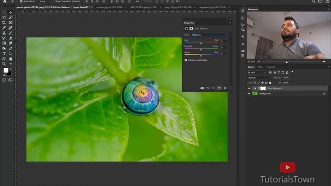
Task: Toggle Auto-Select checkbox
Action: click(x=21, y=1)
